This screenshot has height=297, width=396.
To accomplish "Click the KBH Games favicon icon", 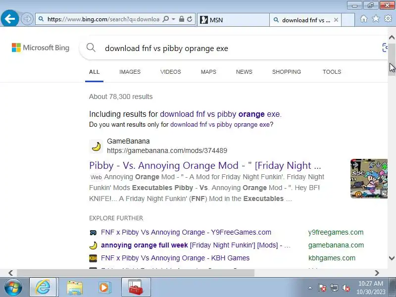I will [x=93, y=258].
